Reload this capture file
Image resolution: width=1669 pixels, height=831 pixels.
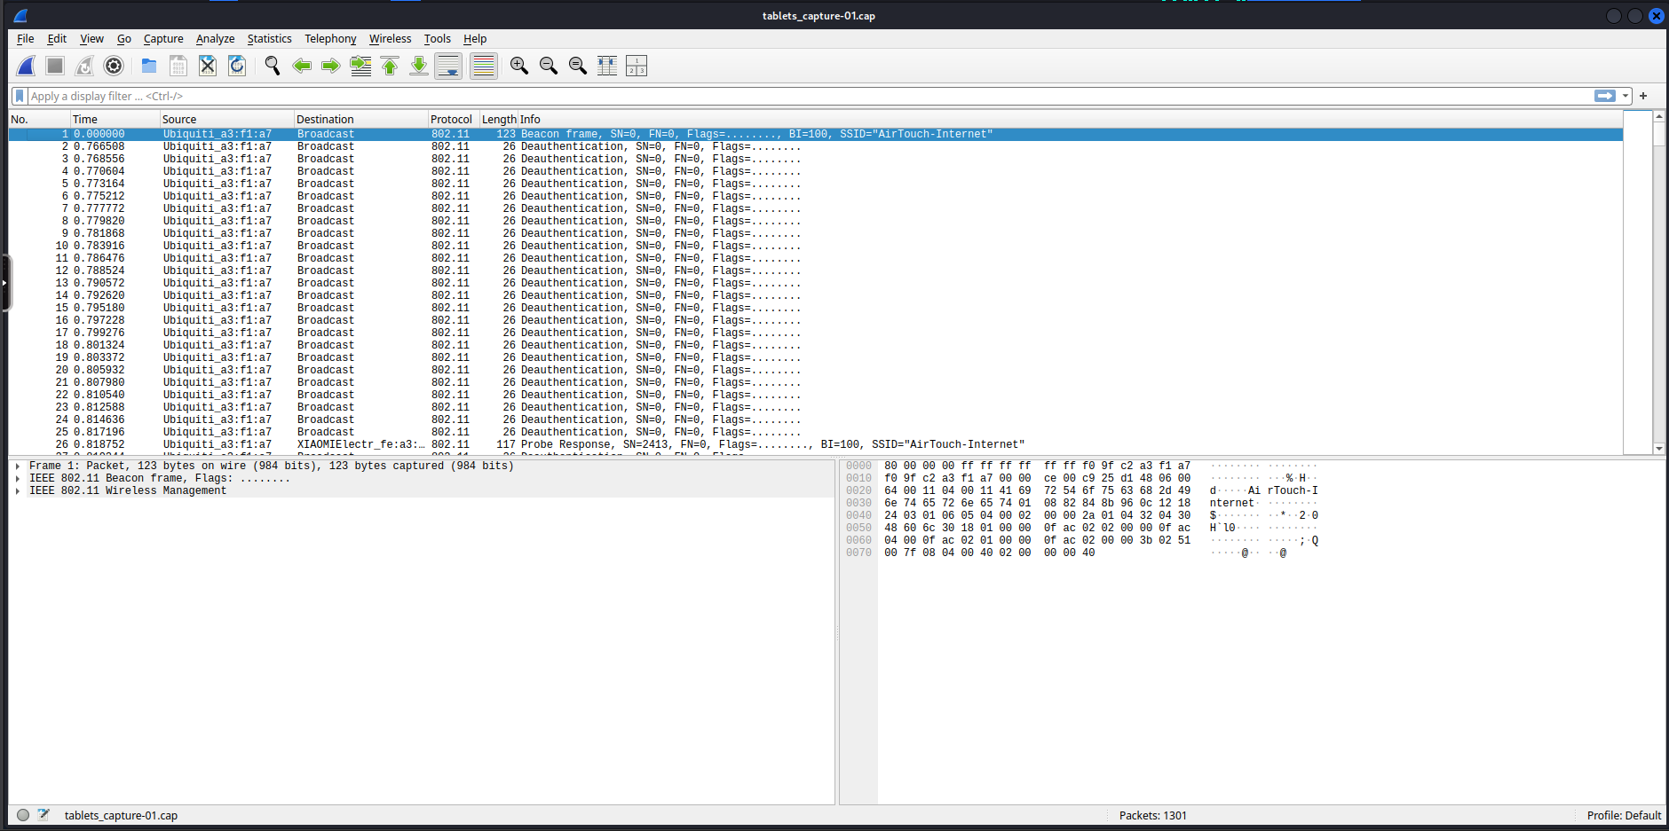(x=237, y=66)
